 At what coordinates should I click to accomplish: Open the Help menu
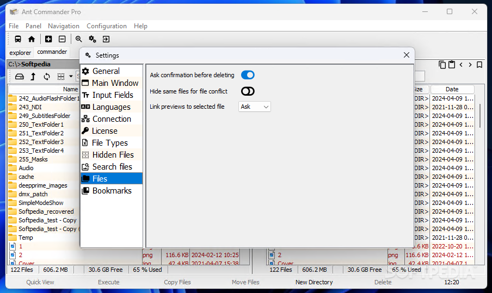pos(140,26)
